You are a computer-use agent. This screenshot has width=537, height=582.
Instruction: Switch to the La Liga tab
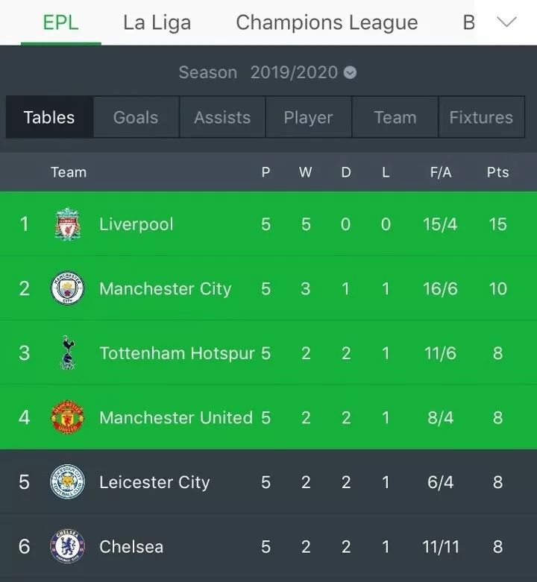tap(157, 22)
